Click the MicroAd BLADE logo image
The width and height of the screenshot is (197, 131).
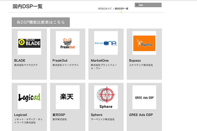(29, 43)
